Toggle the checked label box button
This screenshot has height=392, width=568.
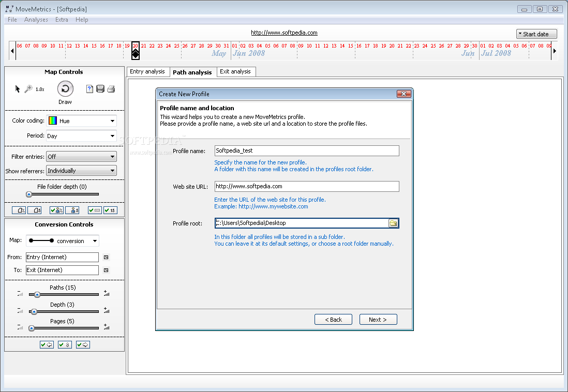coord(95,210)
